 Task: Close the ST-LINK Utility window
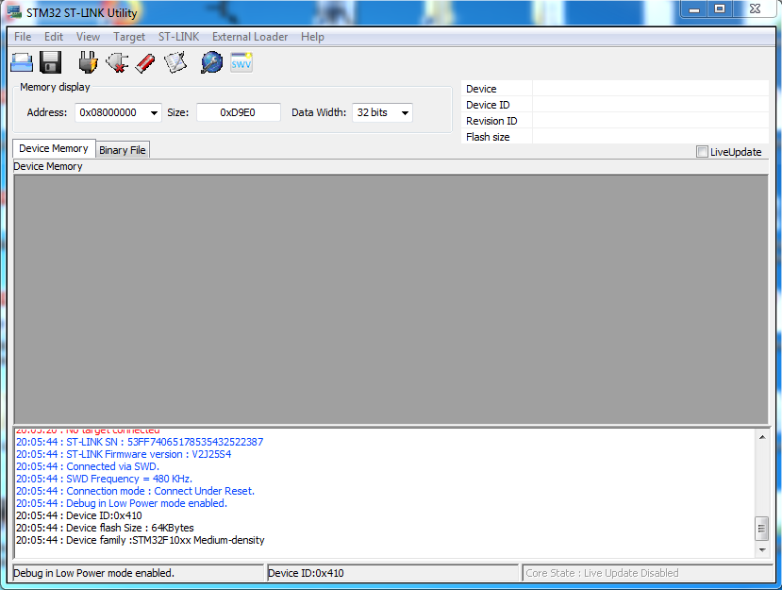point(755,9)
